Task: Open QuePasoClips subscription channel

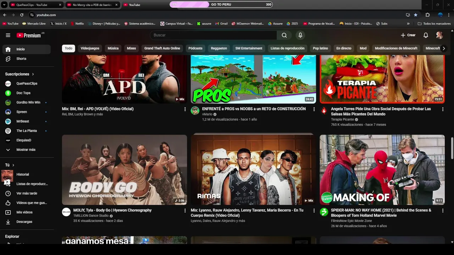Action: click(x=27, y=84)
